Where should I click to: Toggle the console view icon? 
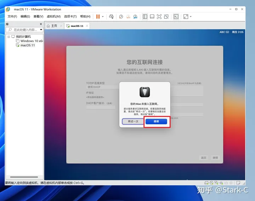coord(176,16)
